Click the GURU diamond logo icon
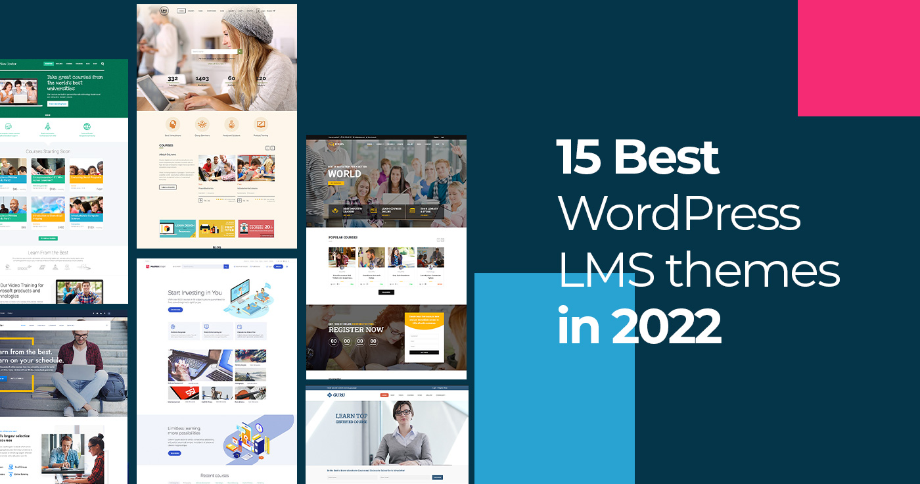The height and width of the screenshot is (484, 920). coord(330,395)
